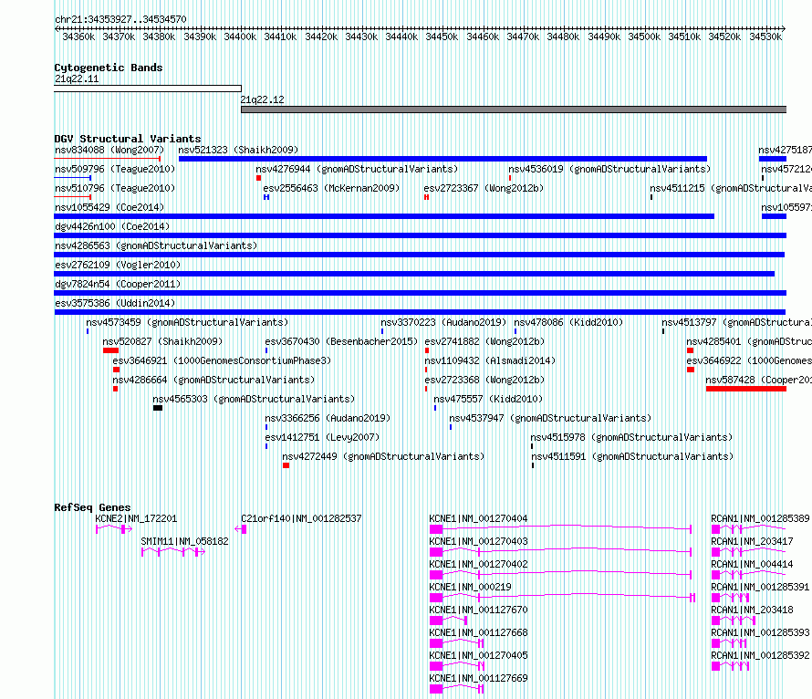Click the nsv478086 (Kidd2010) label

point(568,322)
